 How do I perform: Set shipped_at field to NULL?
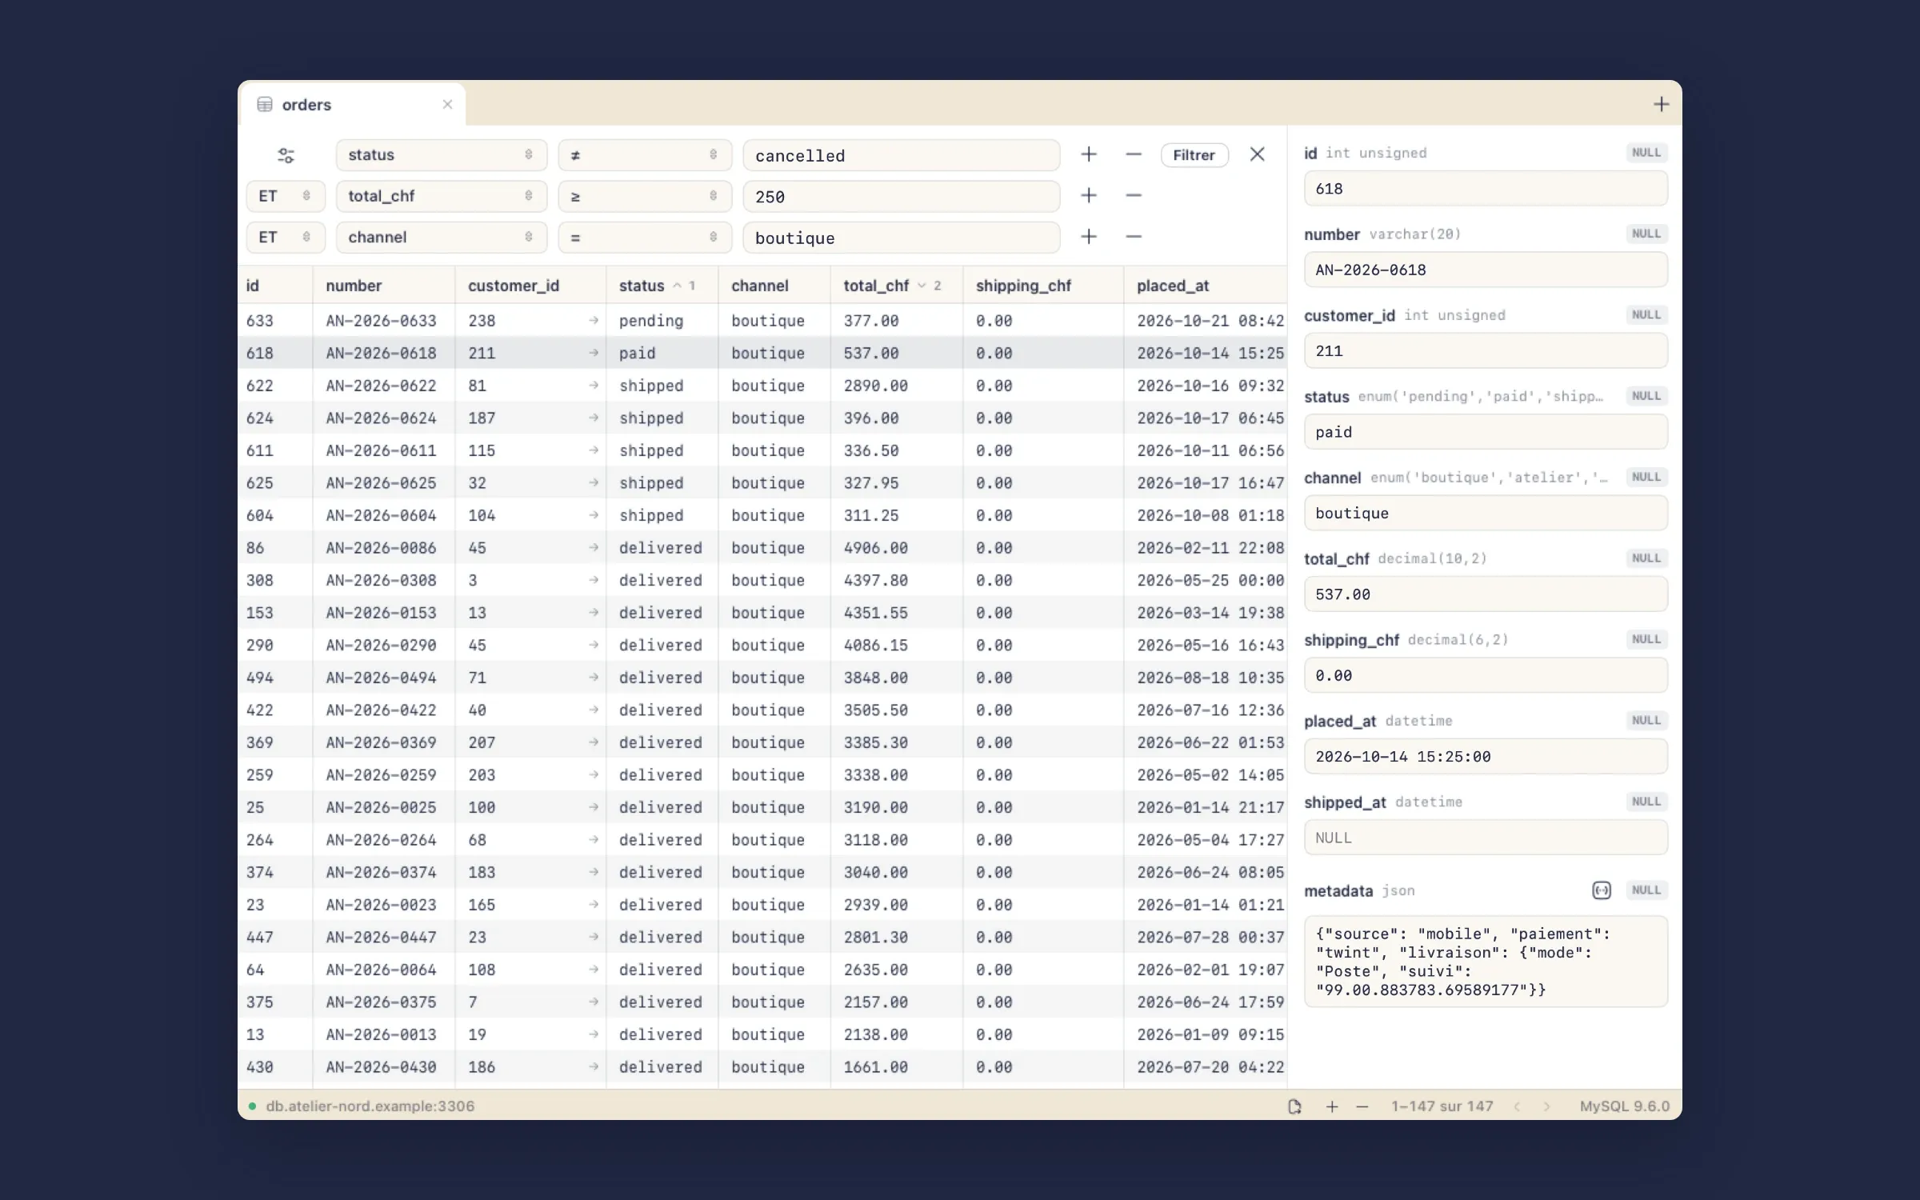(x=1646, y=802)
